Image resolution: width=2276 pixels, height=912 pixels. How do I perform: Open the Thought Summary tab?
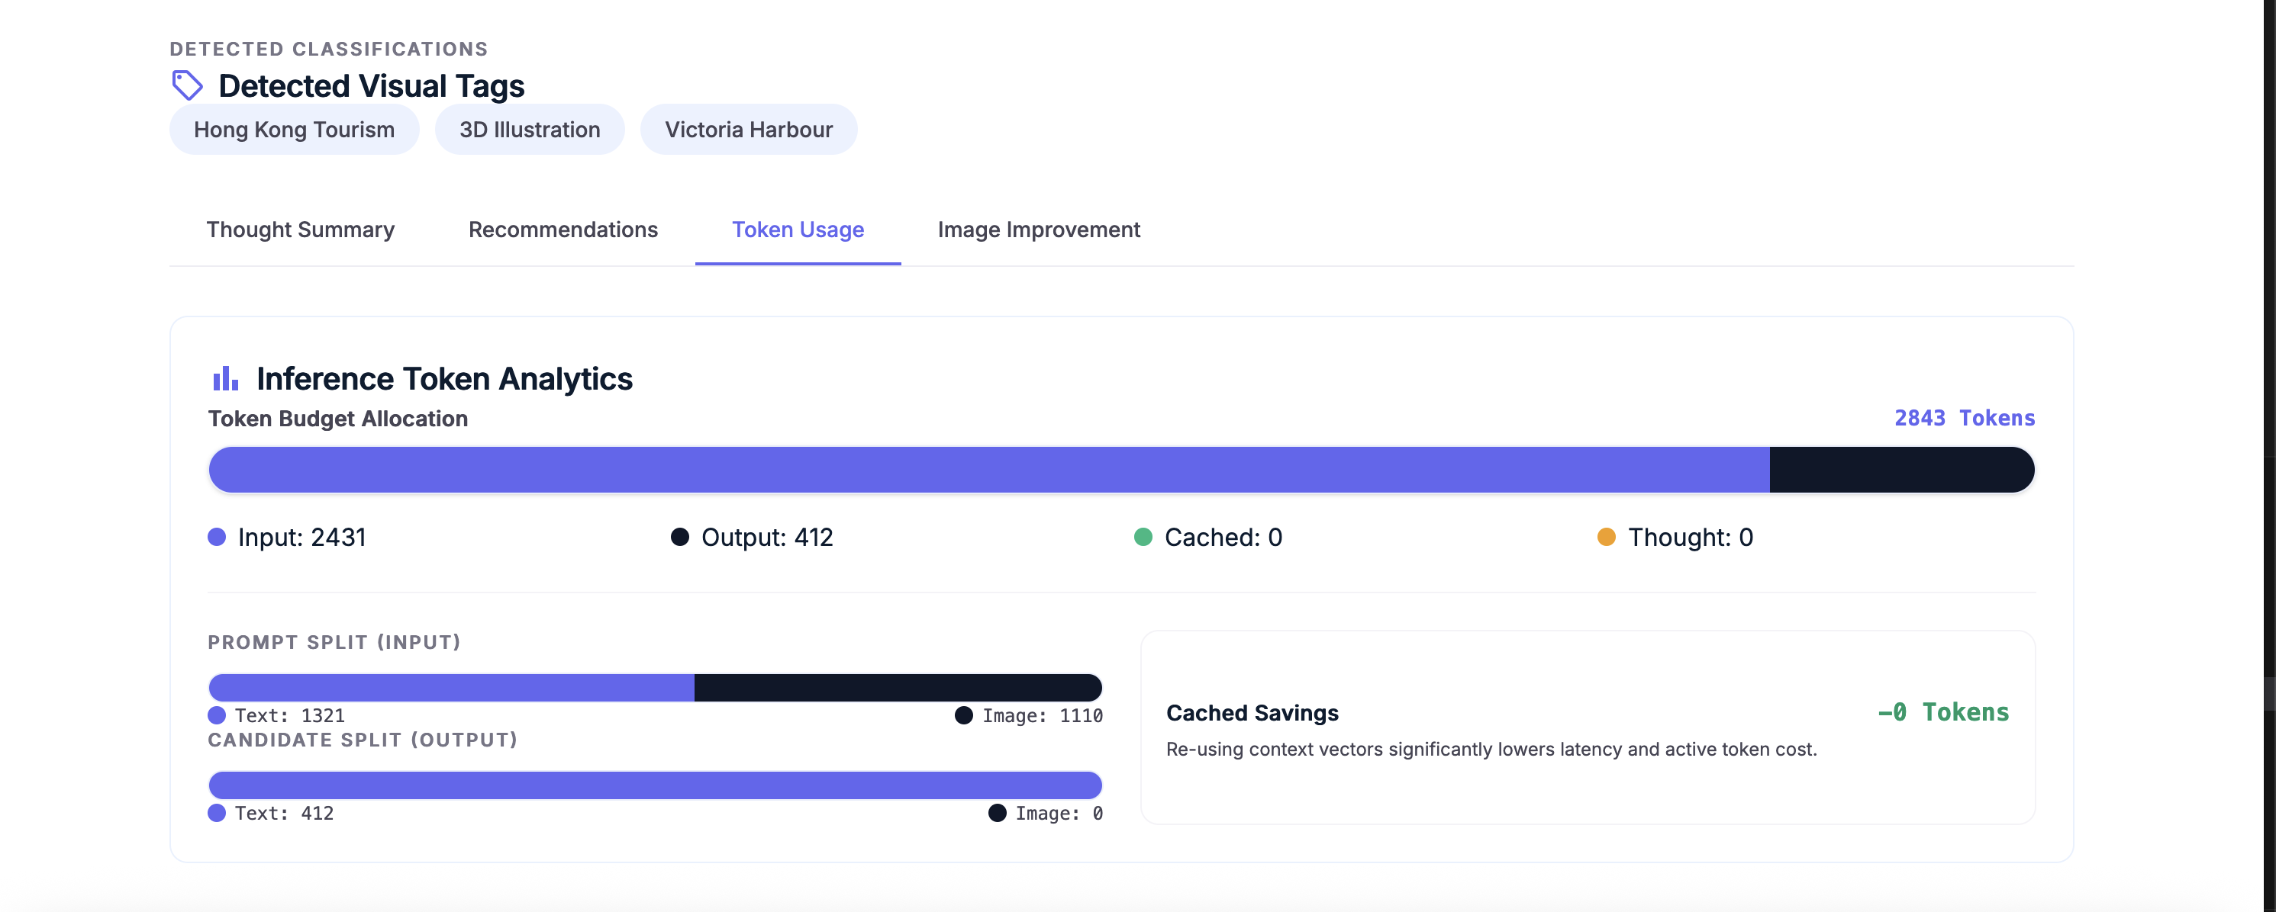coord(301,230)
